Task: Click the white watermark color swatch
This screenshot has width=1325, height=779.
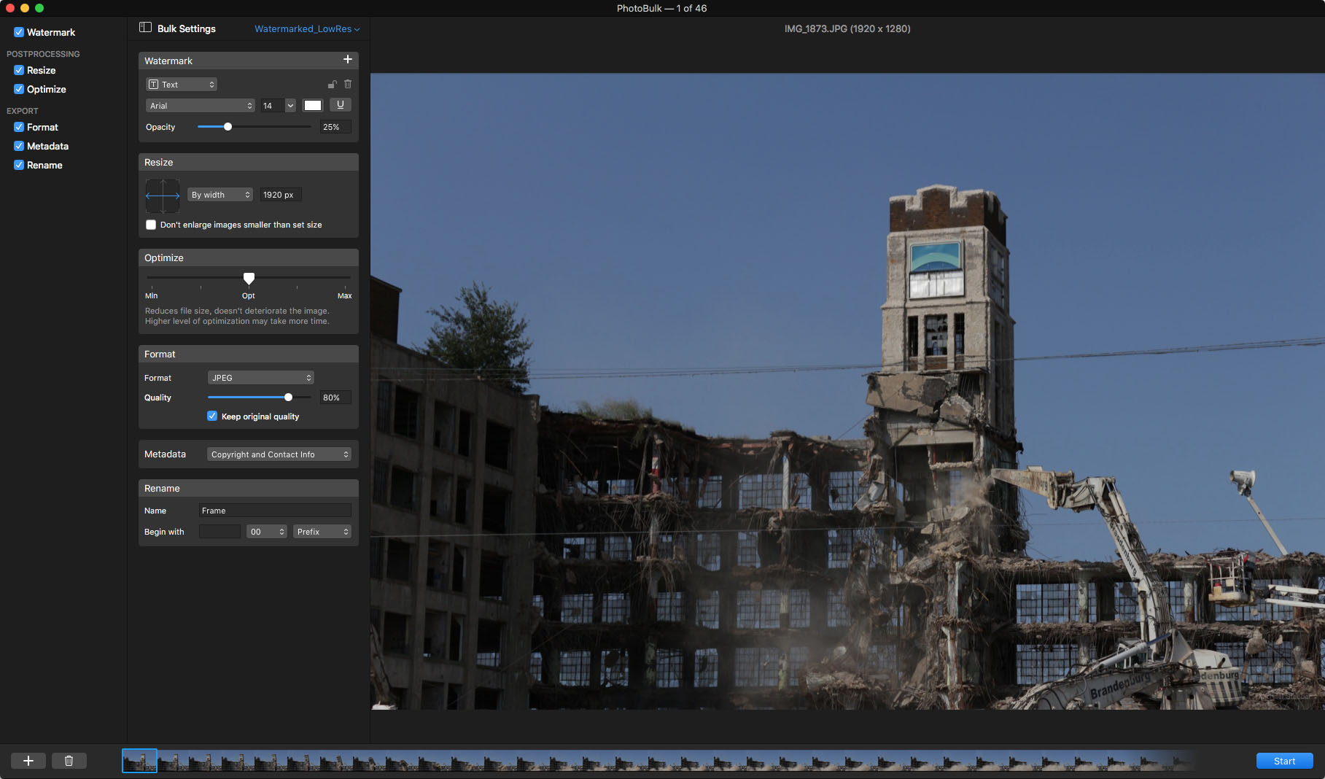Action: tap(313, 105)
